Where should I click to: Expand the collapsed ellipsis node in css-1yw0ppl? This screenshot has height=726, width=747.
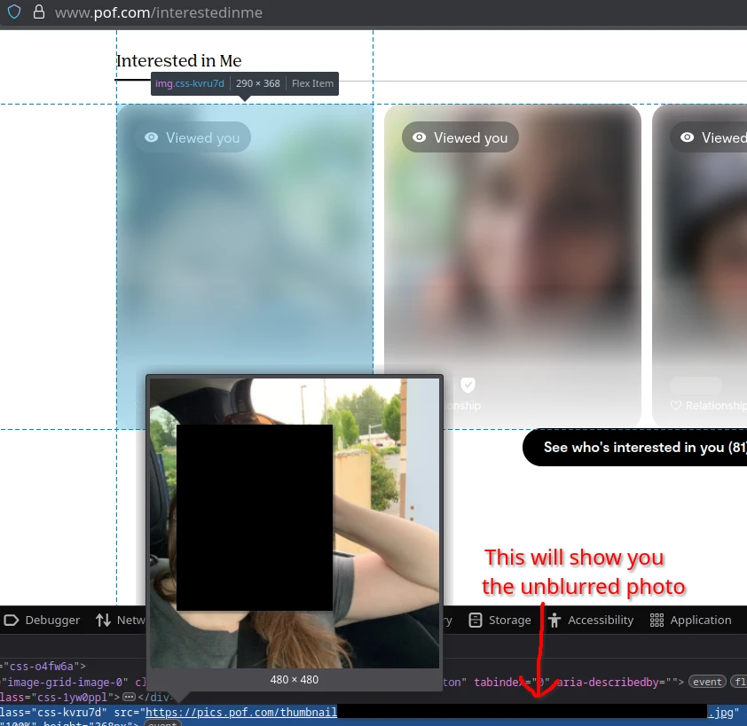coord(129,698)
